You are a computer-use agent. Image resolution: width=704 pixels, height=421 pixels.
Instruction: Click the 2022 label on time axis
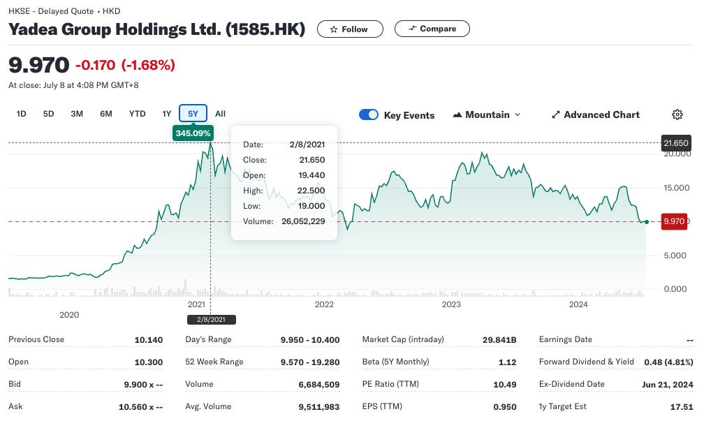point(324,304)
